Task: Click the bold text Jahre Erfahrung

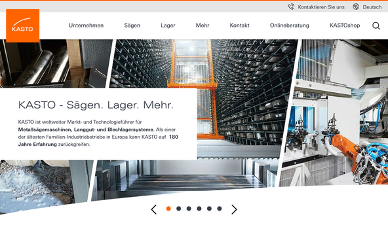Action: (37, 144)
